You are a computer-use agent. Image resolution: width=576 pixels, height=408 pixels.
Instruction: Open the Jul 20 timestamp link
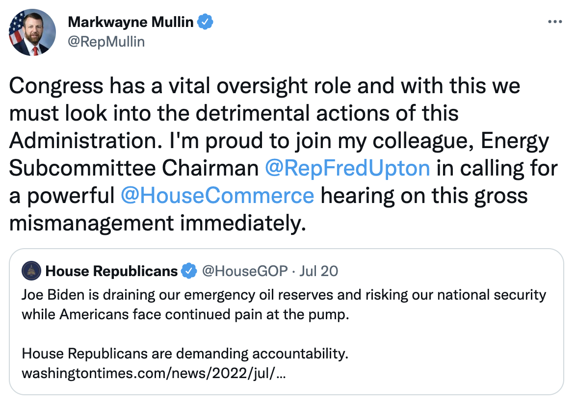(319, 271)
